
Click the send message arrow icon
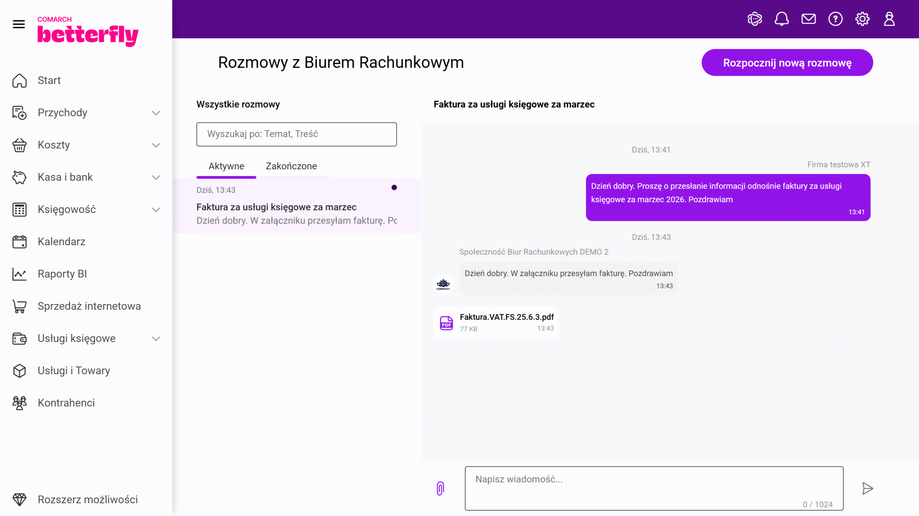(x=867, y=488)
